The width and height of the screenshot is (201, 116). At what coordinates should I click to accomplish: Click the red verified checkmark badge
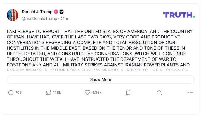(x=56, y=12)
